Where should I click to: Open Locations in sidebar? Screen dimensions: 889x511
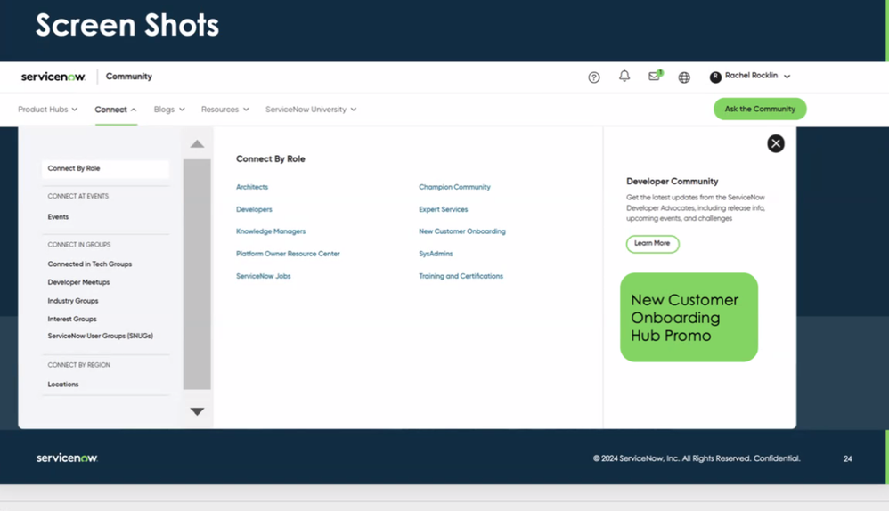point(63,384)
